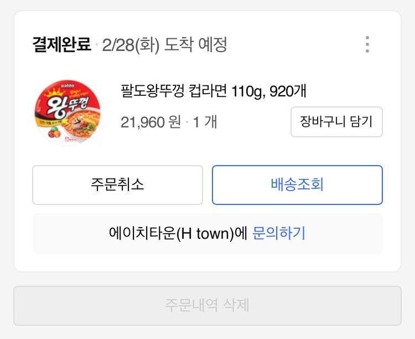Click the 1 개 quantity label
The width and height of the screenshot is (415, 339).
point(205,122)
